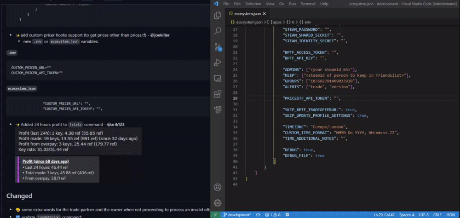Open the activity bar view below Extensions
Image resolution: width=460 pixels, height=218 pixels.
218,110
